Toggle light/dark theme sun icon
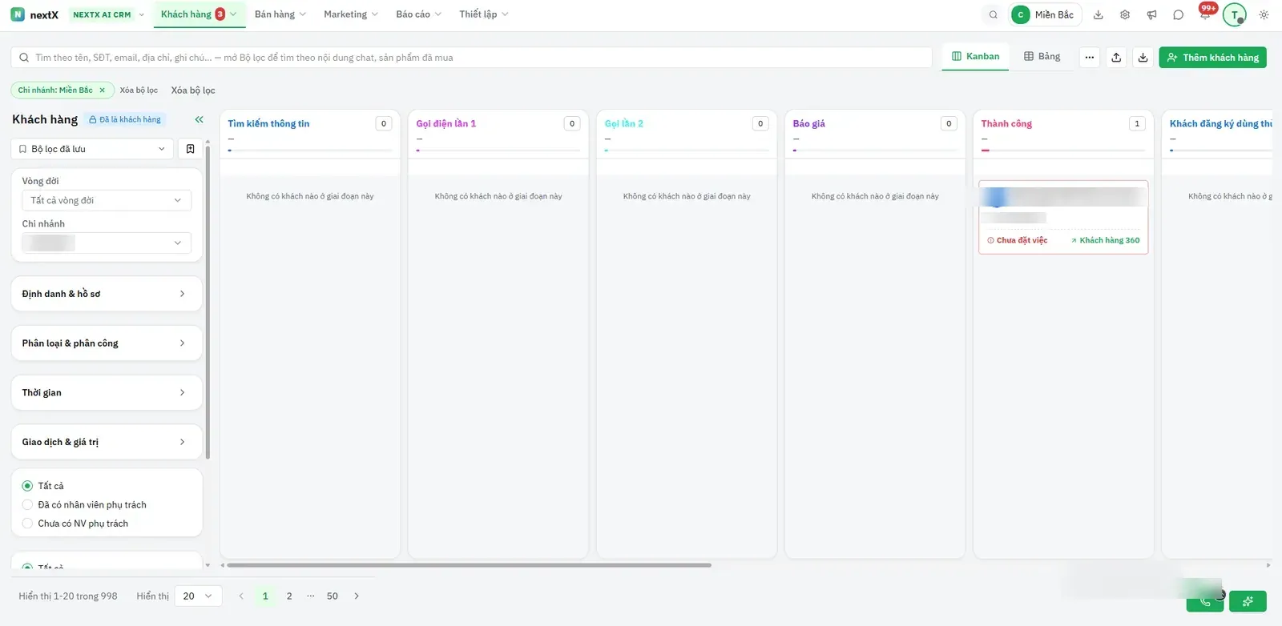Viewport: 1282px width, 626px height. [1264, 14]
